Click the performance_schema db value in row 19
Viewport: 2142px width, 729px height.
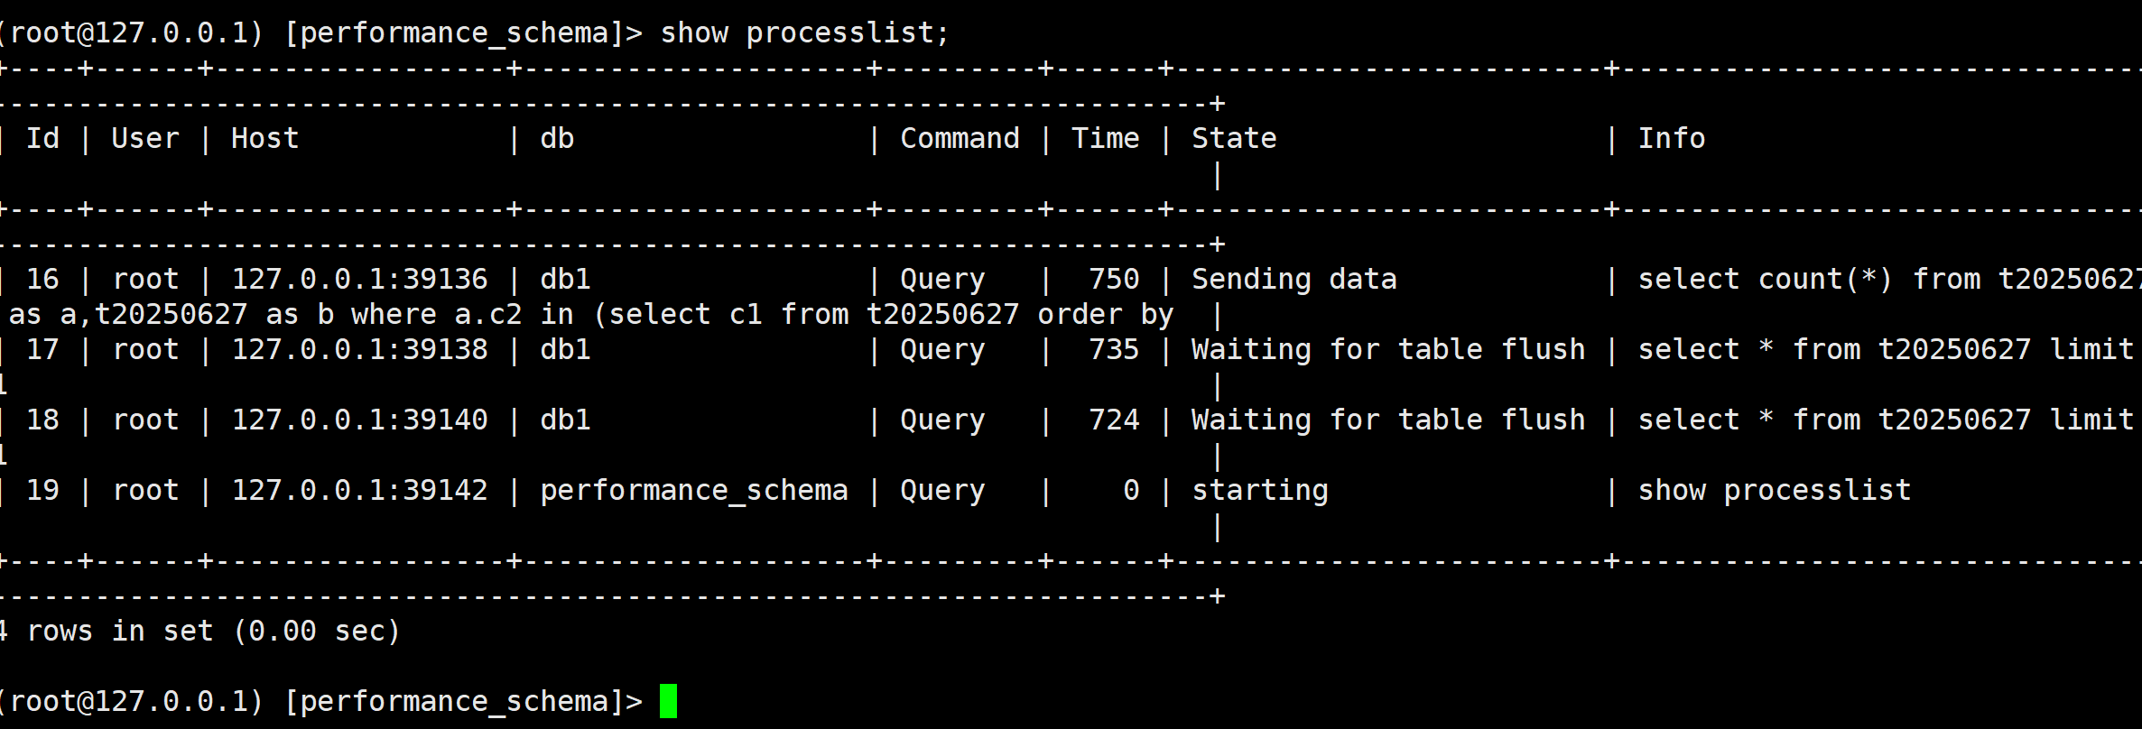(694, 491)
